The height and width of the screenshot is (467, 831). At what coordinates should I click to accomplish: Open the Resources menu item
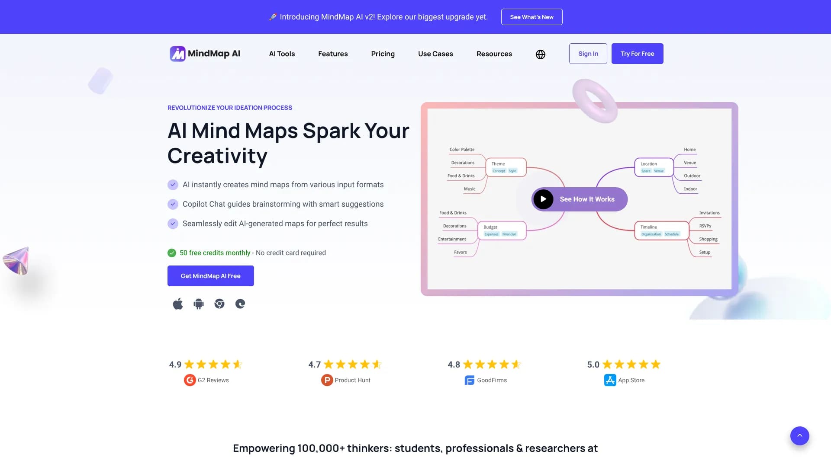(x=494, y=54)
